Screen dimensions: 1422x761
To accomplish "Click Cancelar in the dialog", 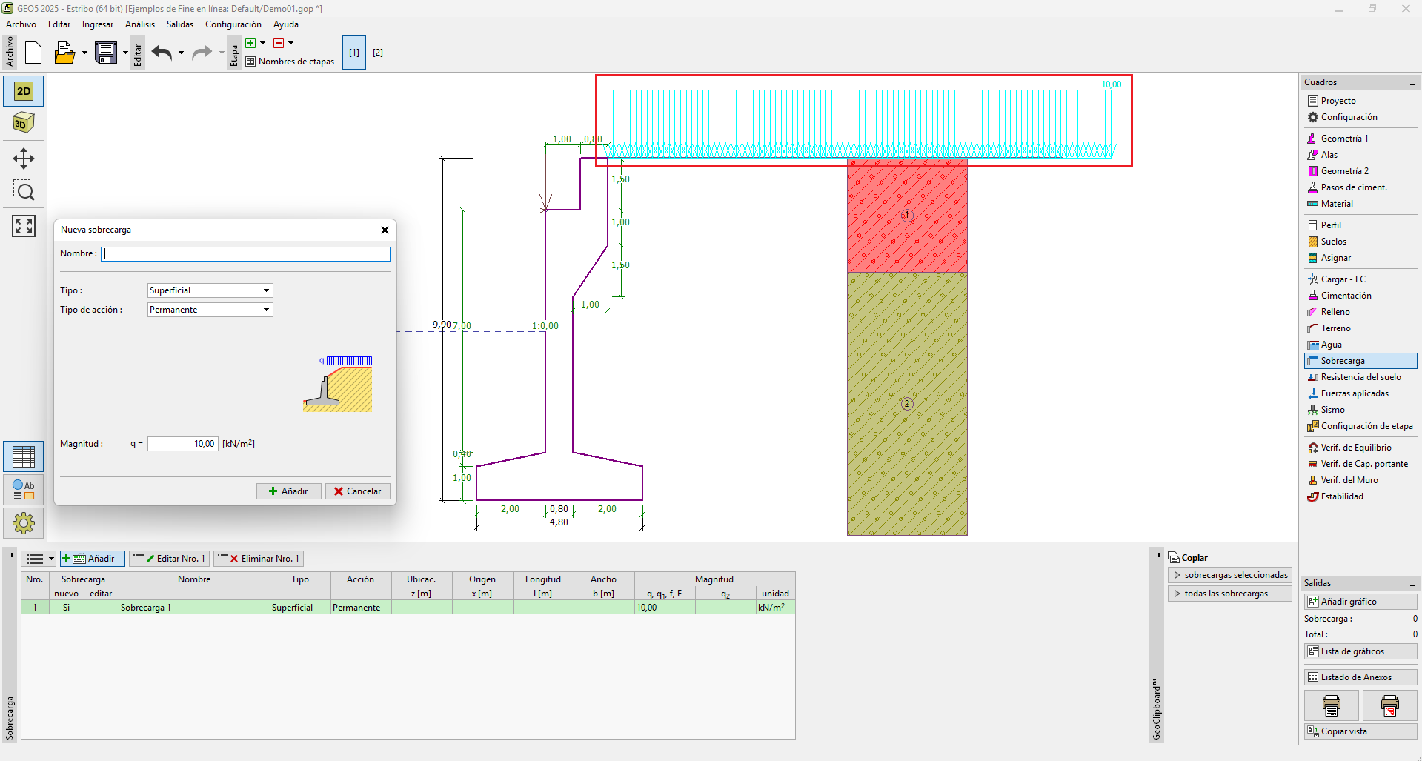I will point(357,491).
